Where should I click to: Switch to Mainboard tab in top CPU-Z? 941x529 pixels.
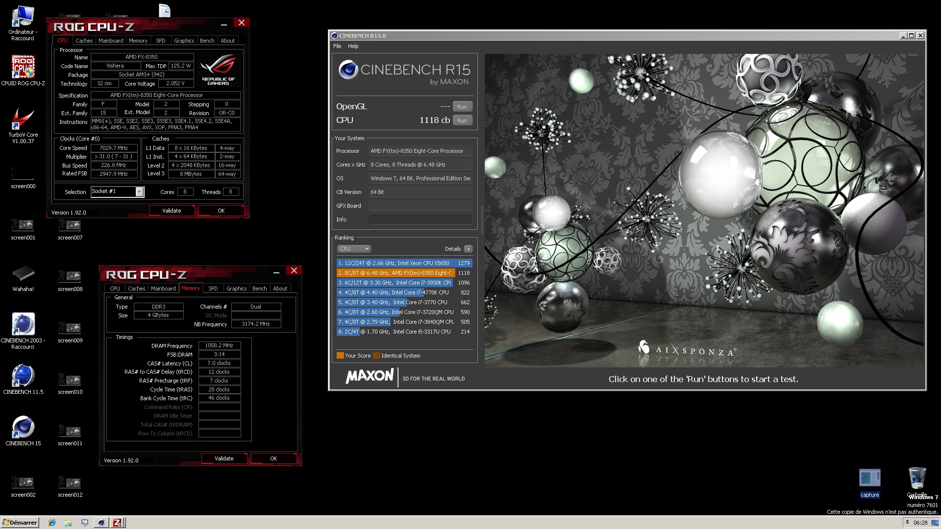111,41
